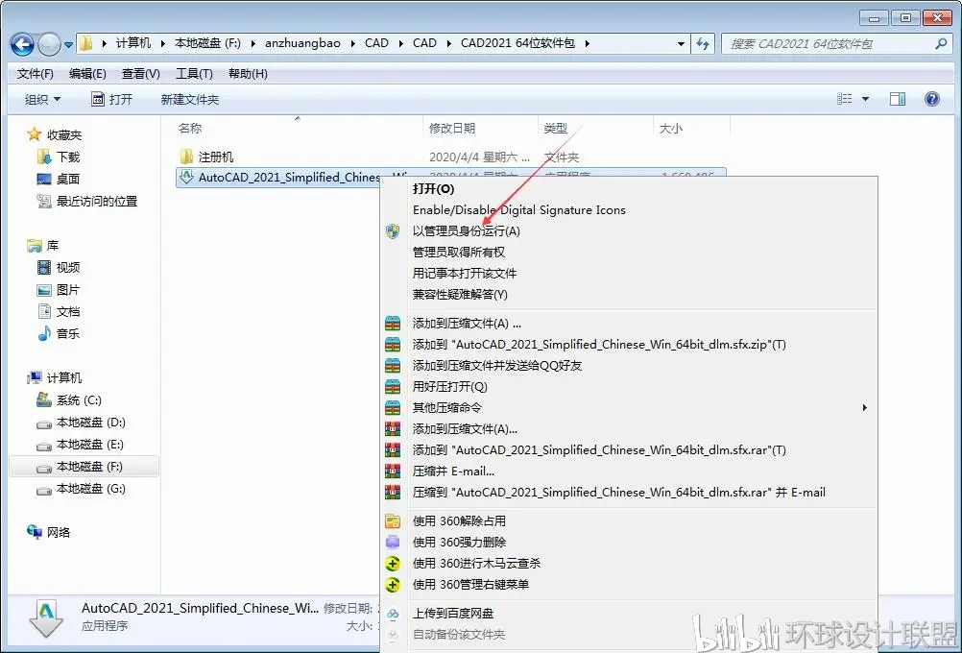Click the Forward navigation arrow

49,43
